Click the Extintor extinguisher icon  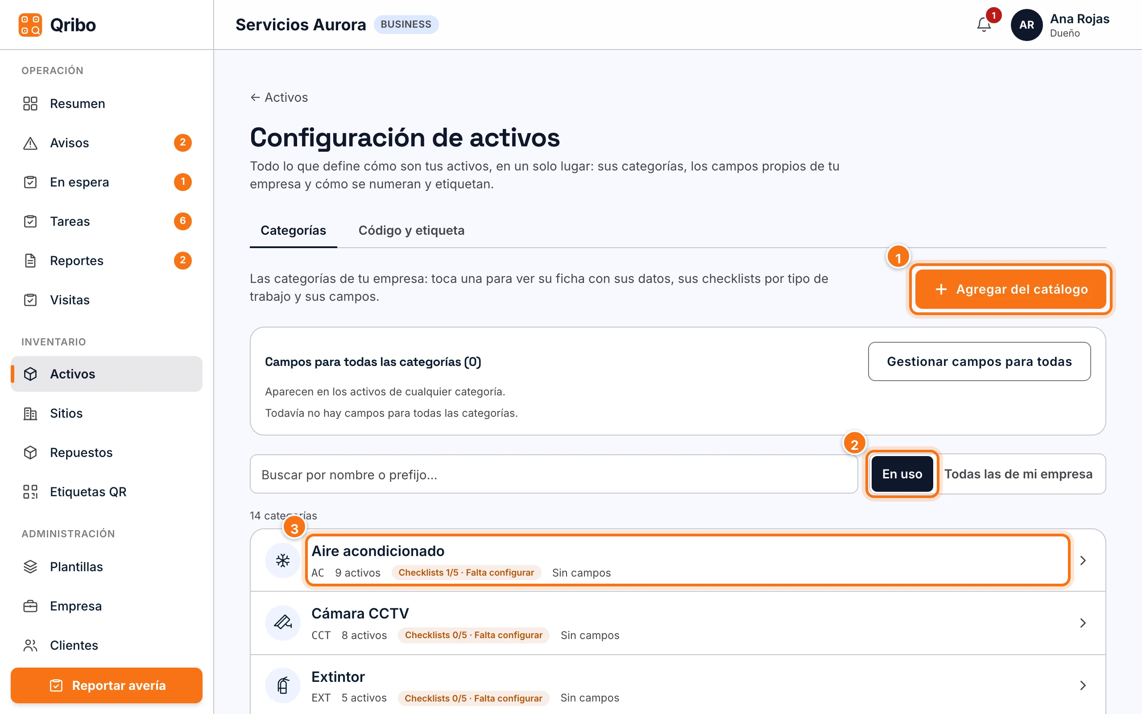pos(283,685)
